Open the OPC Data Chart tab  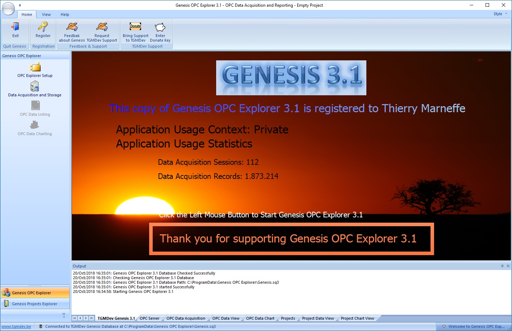click(x=260, y=318)
